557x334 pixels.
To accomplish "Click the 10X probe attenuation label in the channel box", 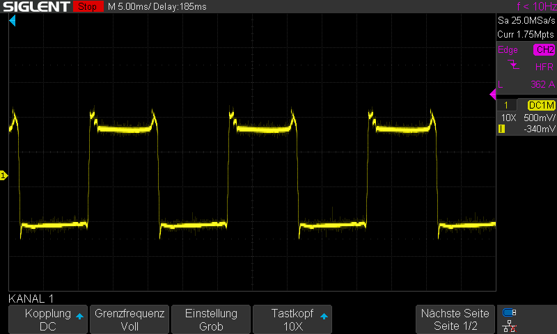I will click(x=508, y=118).
